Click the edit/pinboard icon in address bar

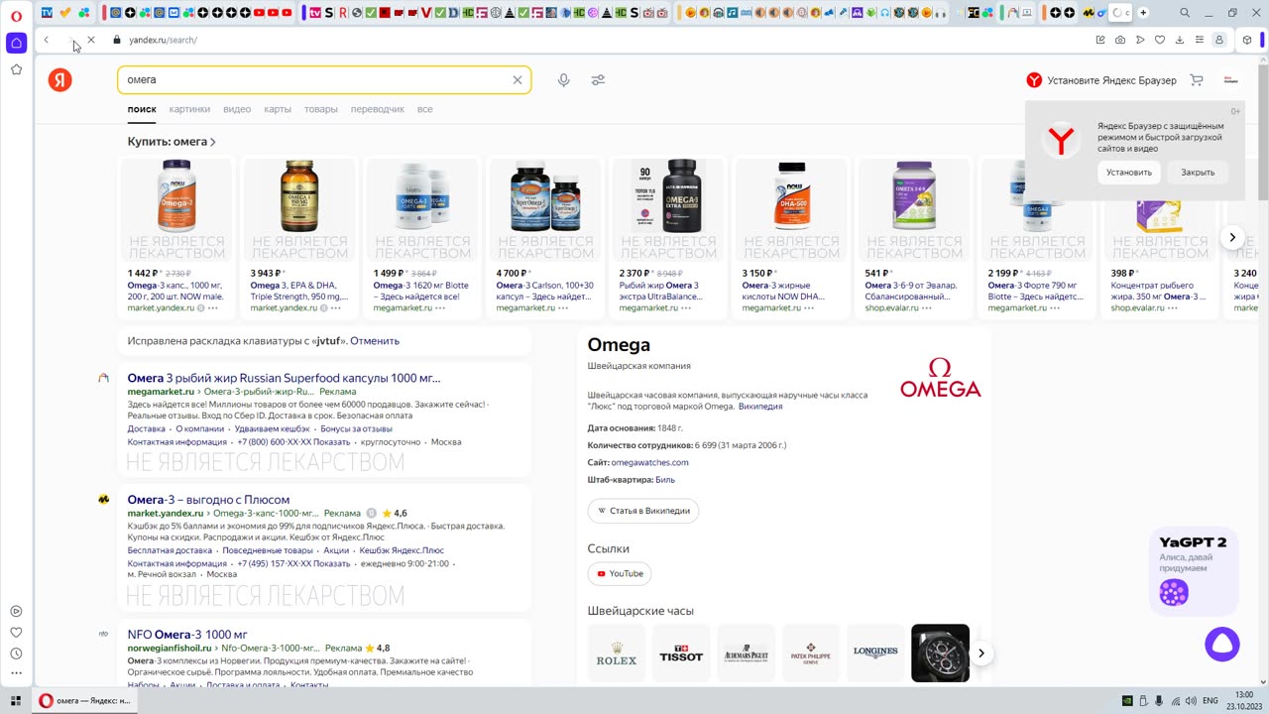point(1100,40)
